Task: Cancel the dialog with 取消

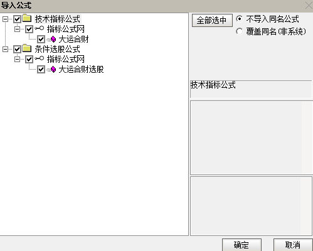Action: pos(293,245)
